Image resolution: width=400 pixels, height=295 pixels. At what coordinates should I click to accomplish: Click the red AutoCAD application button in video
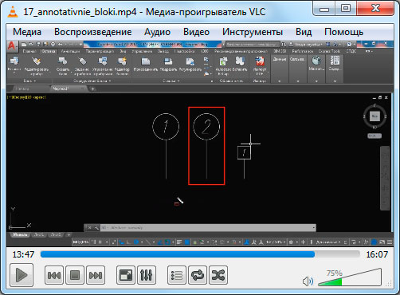click(x=12, y=45)
